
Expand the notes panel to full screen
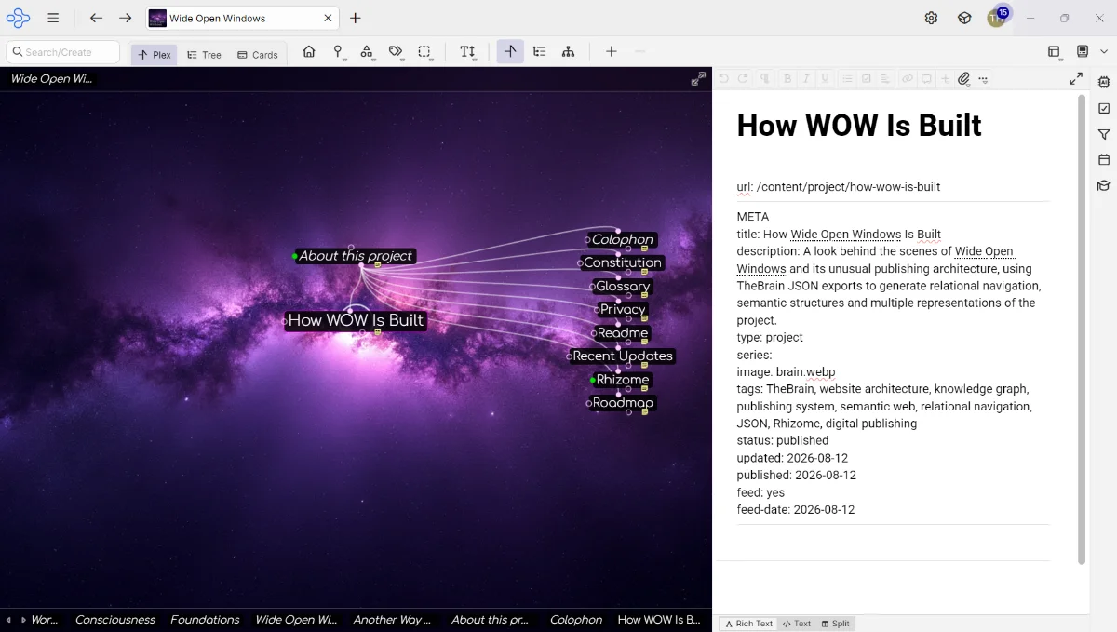[x=1076, y=79]
